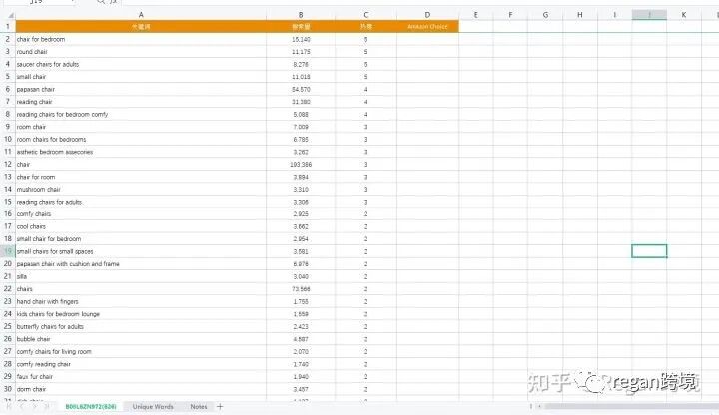Image resolution: width=719 pixels, height=415 pixels.
Task: Select "papasan chair with cushion and frame" cell
Action: 141,263
